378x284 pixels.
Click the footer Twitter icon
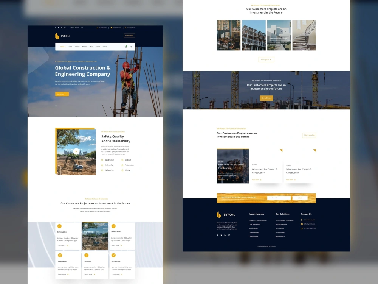pyautogui.click(x=221, y=235)
